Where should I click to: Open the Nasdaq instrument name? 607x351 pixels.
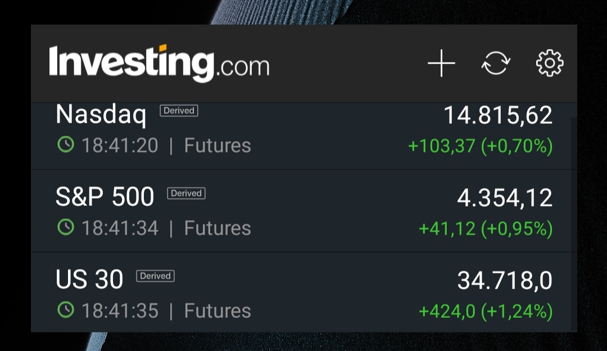101,115
